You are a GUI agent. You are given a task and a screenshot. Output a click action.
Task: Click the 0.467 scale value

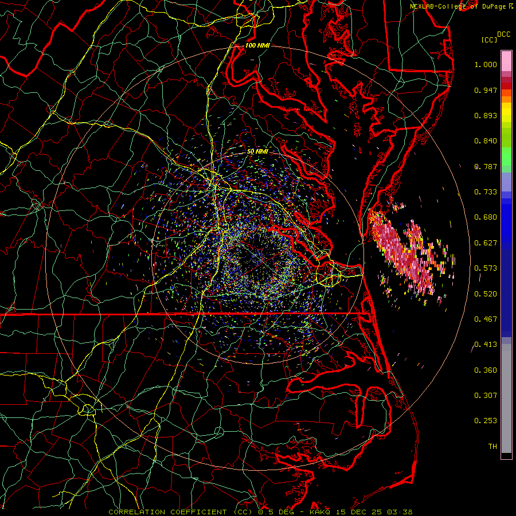point(486,319)
